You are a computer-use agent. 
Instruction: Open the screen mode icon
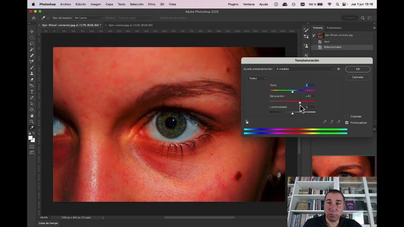coord(32,152)
